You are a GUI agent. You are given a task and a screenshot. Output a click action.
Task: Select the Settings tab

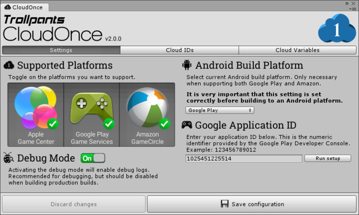[x=61, y=50]
